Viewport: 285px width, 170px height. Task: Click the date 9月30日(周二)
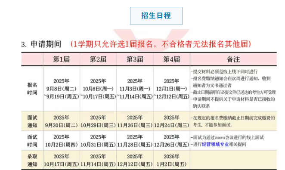tap(62, 125)
